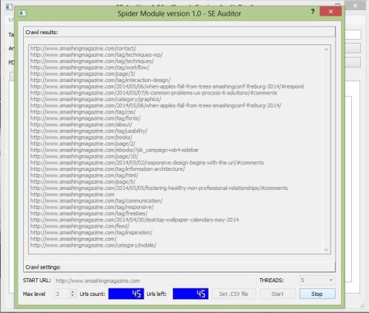The height and width of the screenshot is (313, 369).
Task: Select the smashingconf-freiburg-2014/#respond URL row
Action: [x=167, y=87]
